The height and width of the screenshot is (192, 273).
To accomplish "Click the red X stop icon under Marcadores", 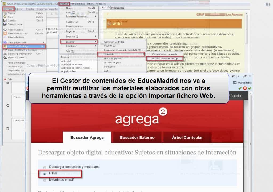I will (245, 88).
